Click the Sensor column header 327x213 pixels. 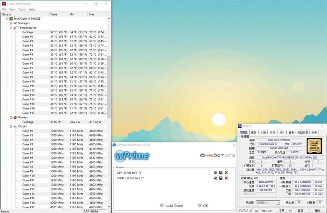coord(25,14)
